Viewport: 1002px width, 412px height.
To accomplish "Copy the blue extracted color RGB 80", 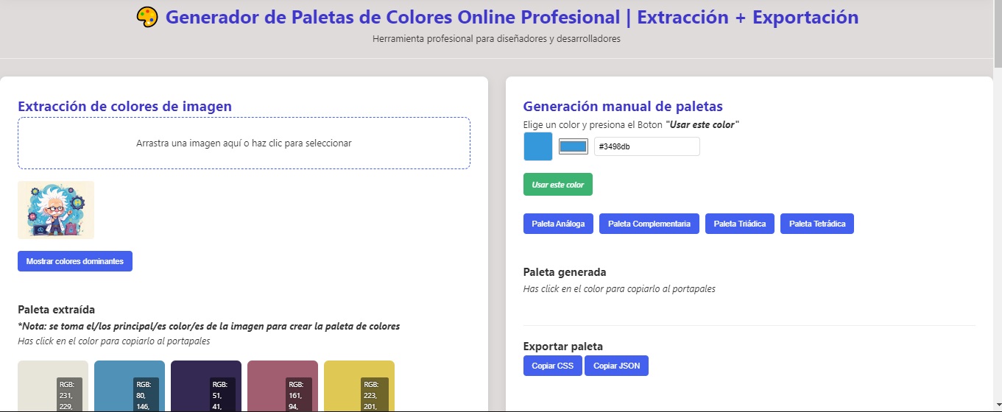I will pos(130,386).
